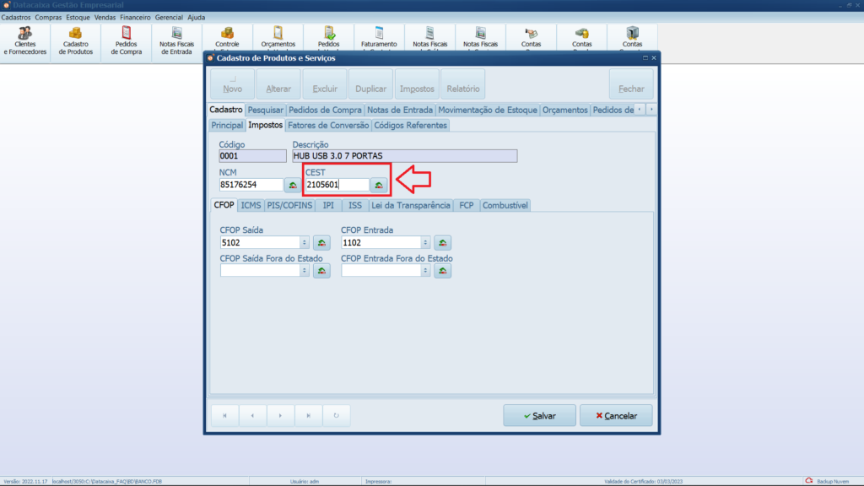Open the Financeiro menu
Image resolution: width=864 pixels, height=486 pixels.
click(135, 17)
